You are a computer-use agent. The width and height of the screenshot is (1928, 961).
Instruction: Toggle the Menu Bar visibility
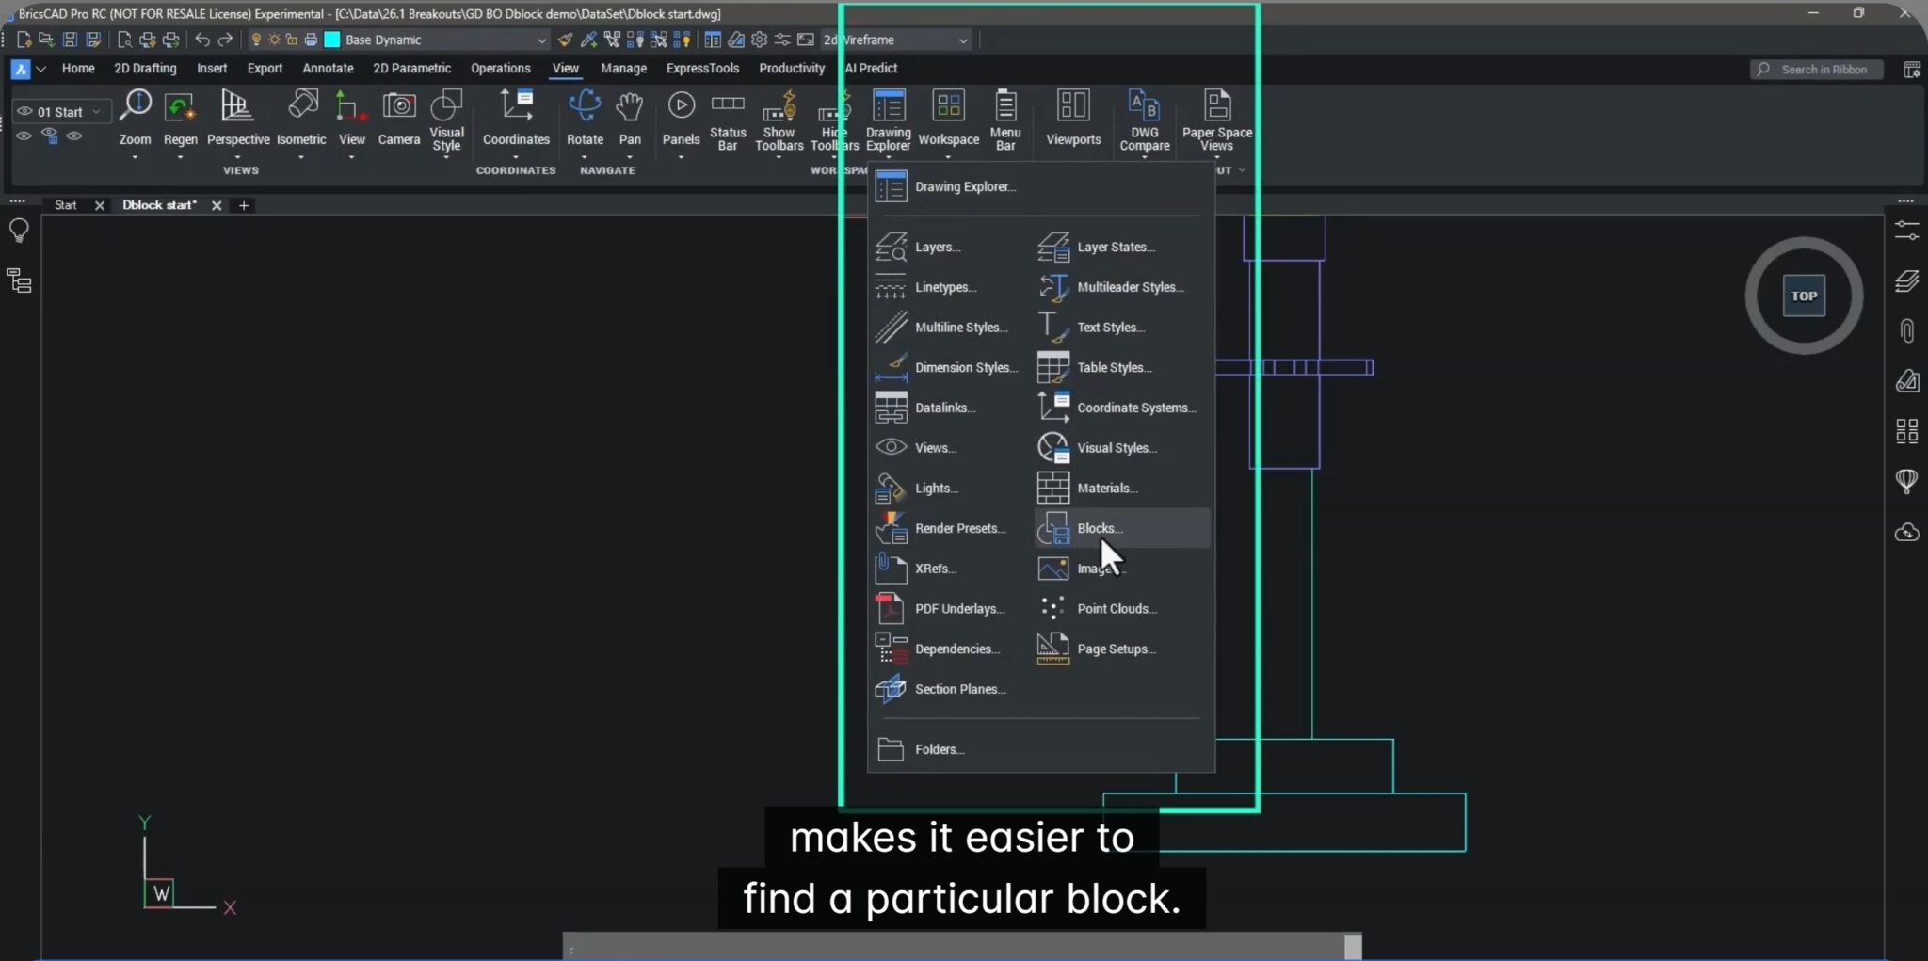point(1005,120)
